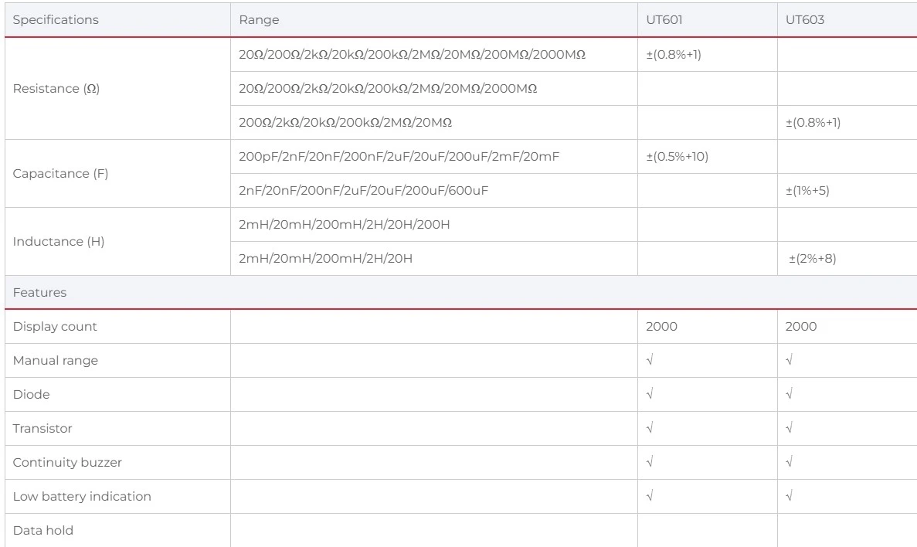Click the UT601 checkmark in the Transistor row
The image size is (917, 547).
pyautogui.click(x=649, y=429)
